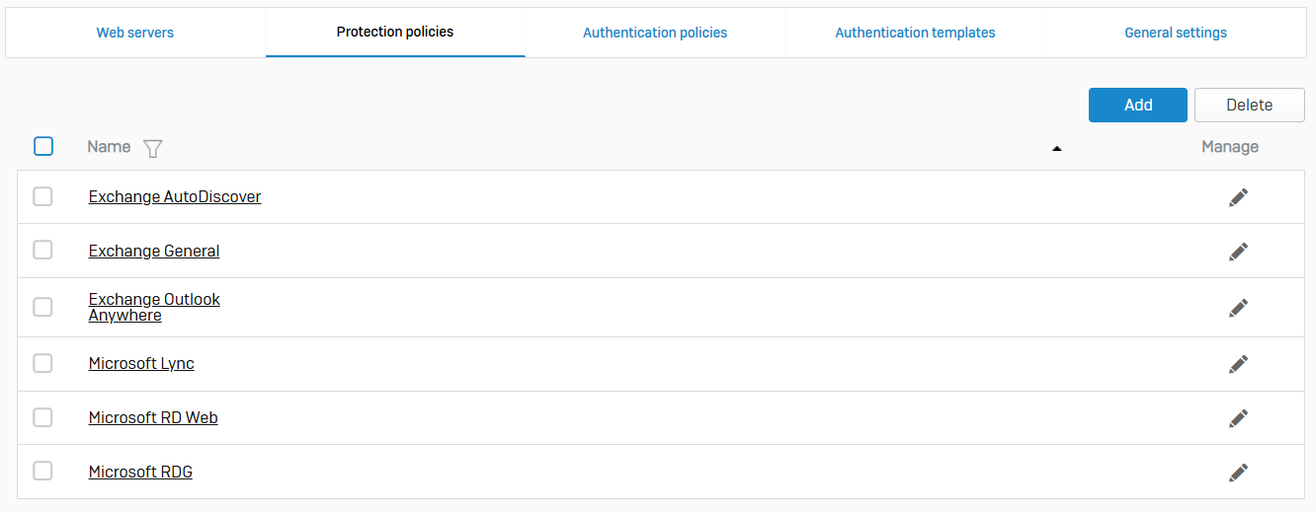This screenshot has width=1316, height=512.
Task: Open edit pencil for Microsoft Lync
Action: coord(1238,364)
